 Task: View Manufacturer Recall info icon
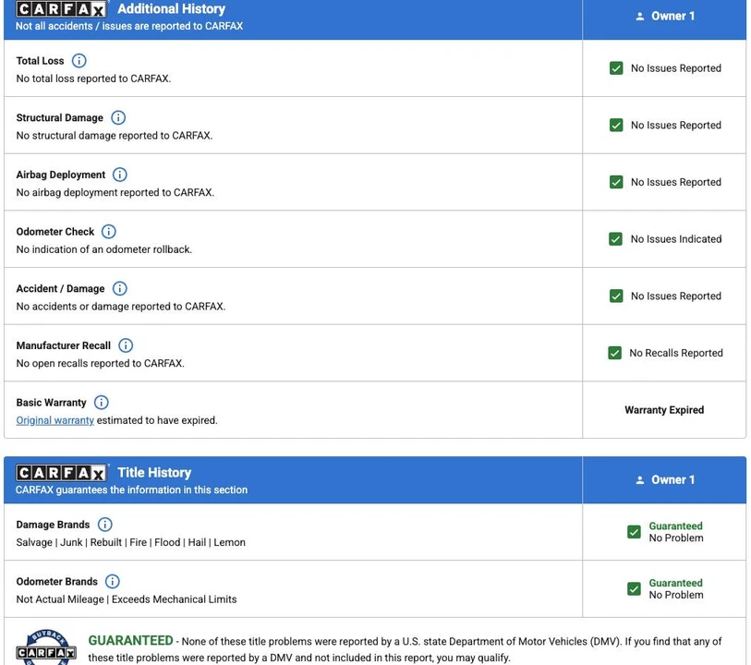click(126, 345)
